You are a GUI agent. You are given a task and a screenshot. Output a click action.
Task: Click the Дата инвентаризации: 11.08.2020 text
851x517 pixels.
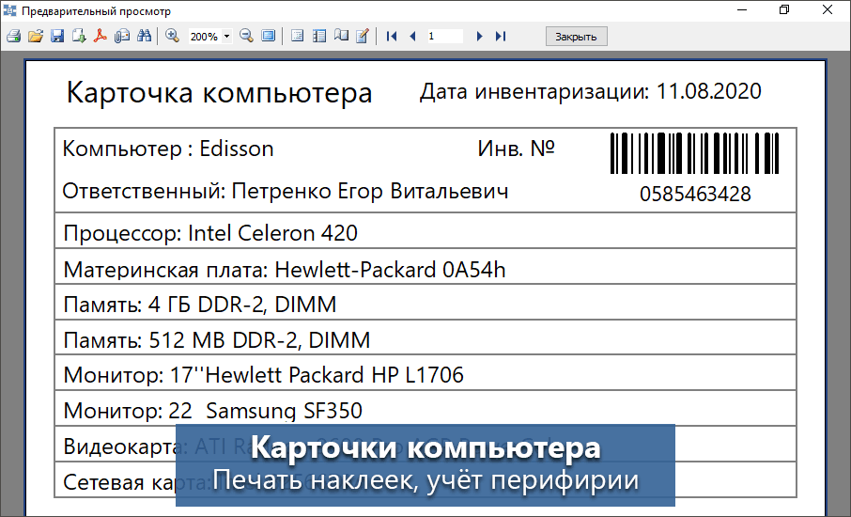[x=591, y=91]
